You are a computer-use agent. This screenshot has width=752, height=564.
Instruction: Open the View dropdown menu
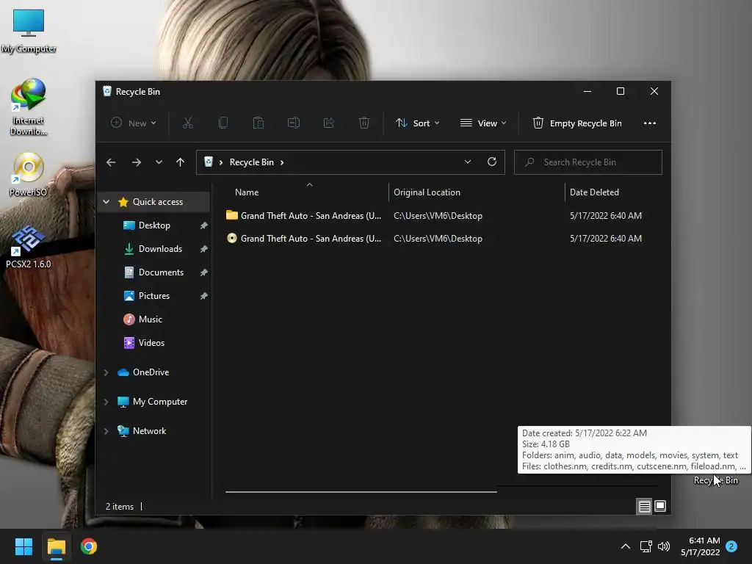[483, 123]
